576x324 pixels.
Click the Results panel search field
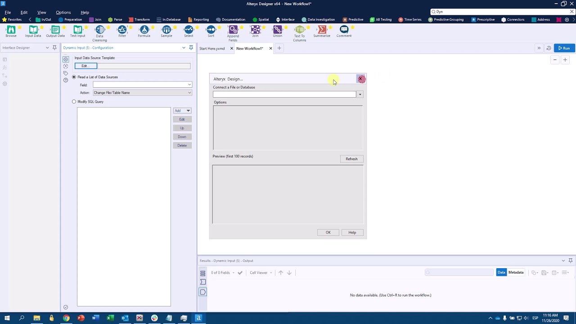tap(459, 272)
